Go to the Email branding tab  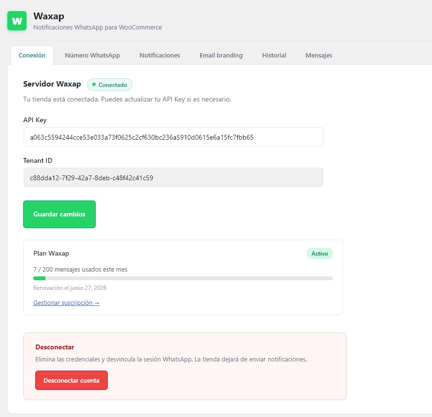[x=221, y=56]
